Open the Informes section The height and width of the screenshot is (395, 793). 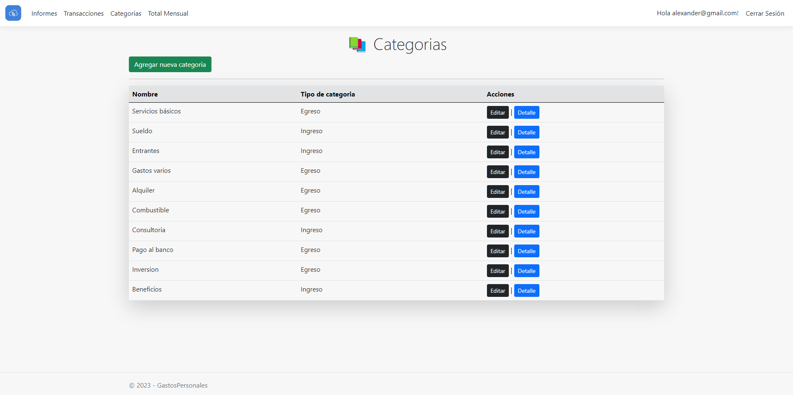tap(44, 13)
